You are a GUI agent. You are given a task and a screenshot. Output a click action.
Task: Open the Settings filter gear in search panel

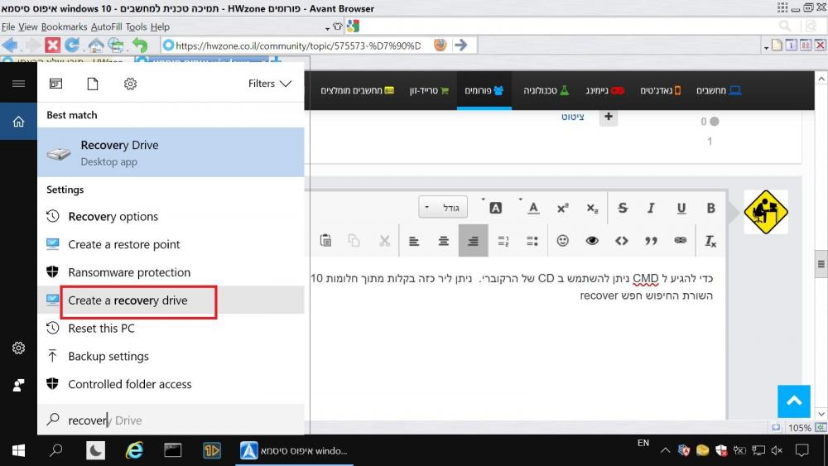click(x=130, y=84)
